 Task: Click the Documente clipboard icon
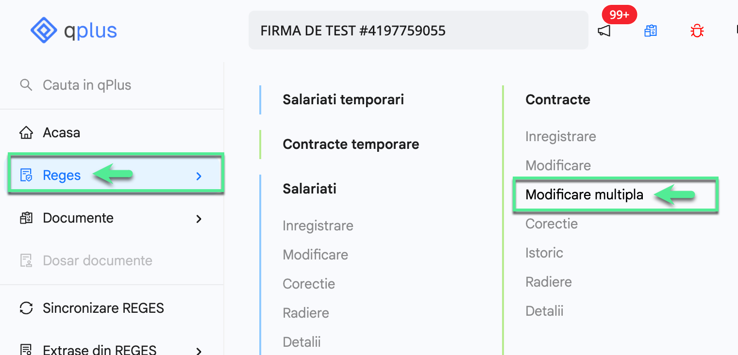coord(26,218)
